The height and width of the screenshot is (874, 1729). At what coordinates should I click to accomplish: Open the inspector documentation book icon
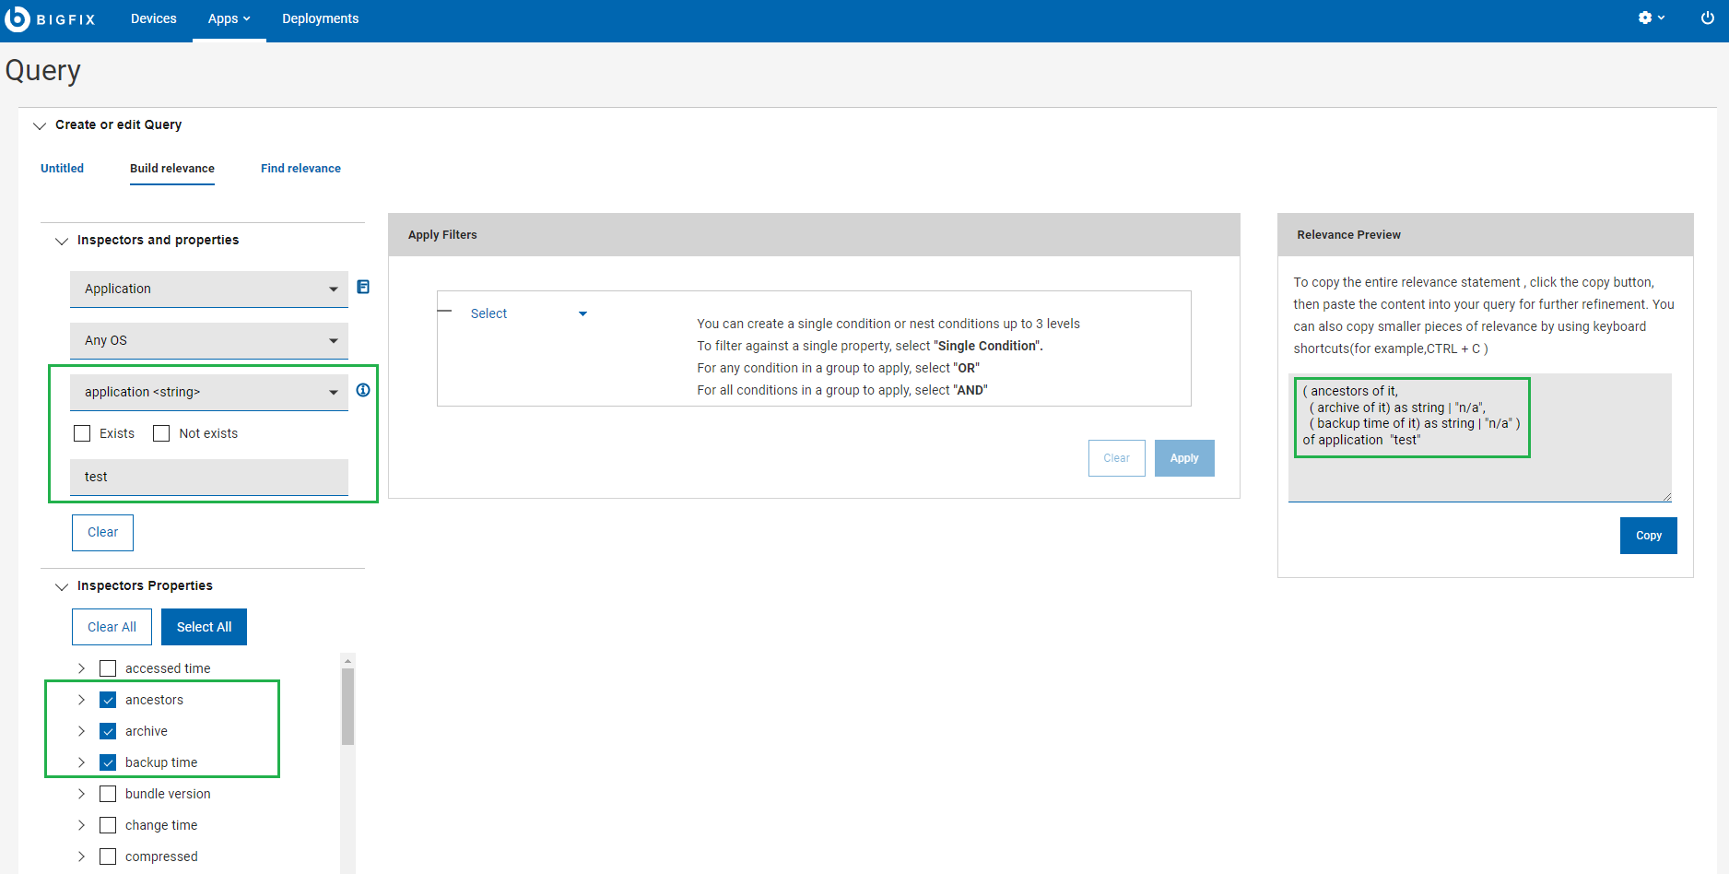click(x=363, y=288)
